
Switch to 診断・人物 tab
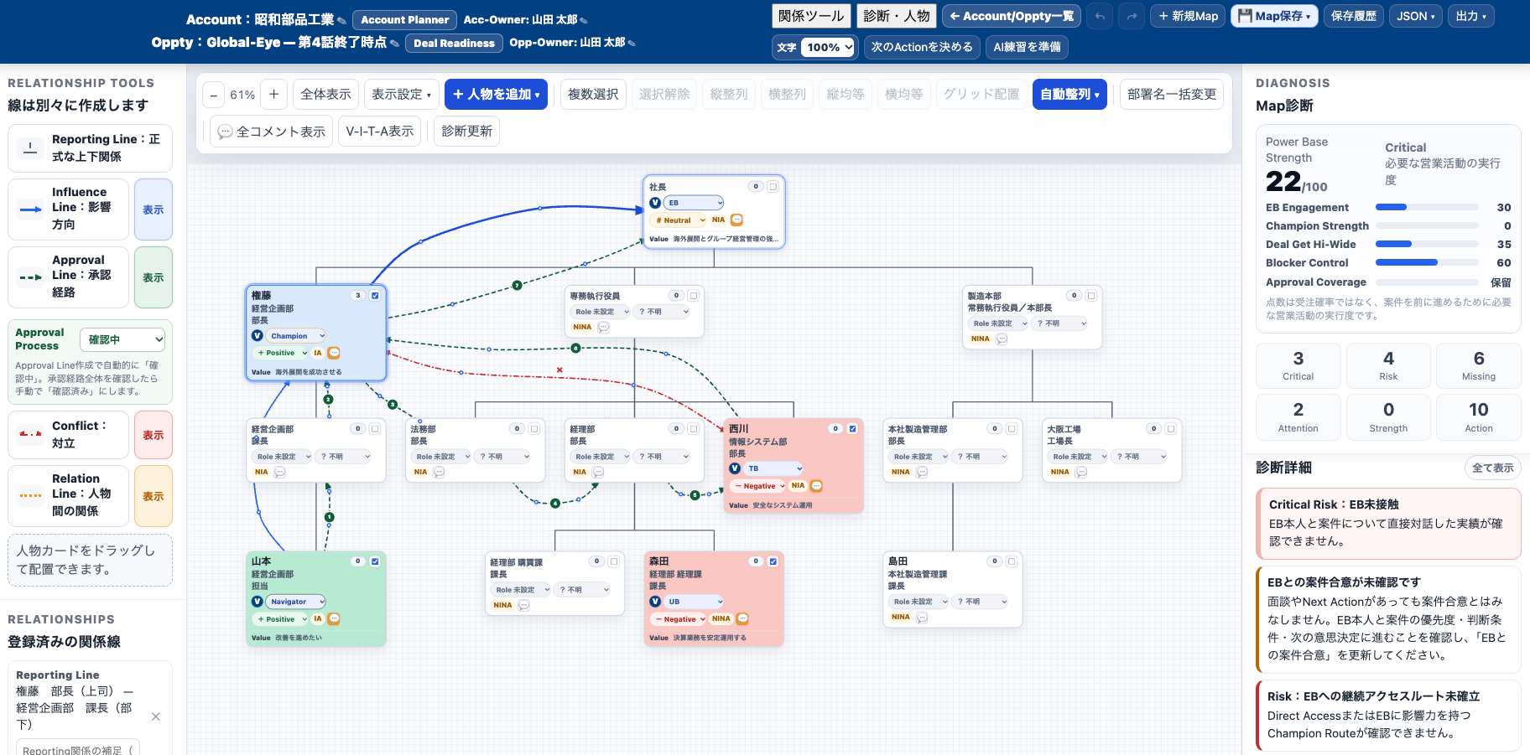tap(897, 16)
